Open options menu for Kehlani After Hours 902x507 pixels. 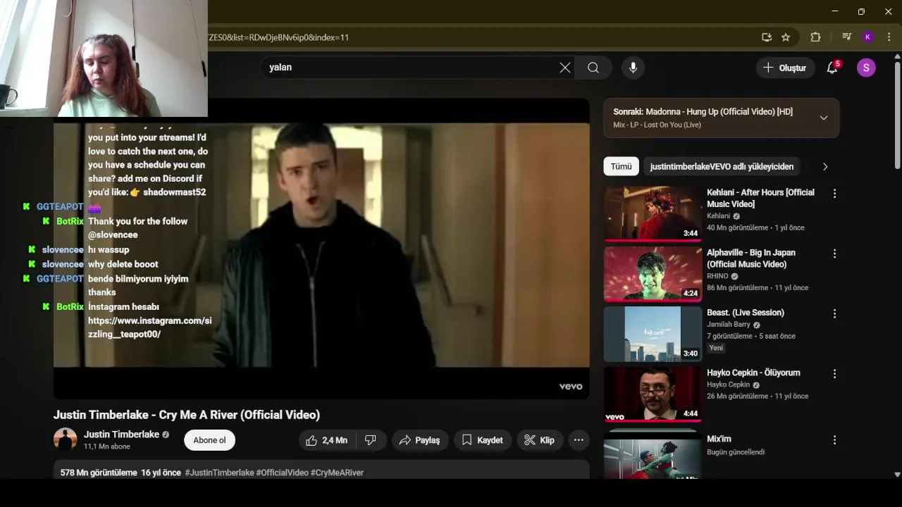[834, 194]
